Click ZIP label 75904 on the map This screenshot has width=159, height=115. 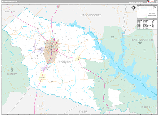[x=30, y=50]
